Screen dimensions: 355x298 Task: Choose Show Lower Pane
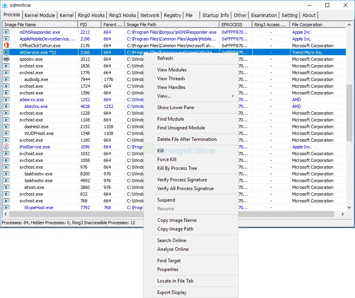point(191,108)
